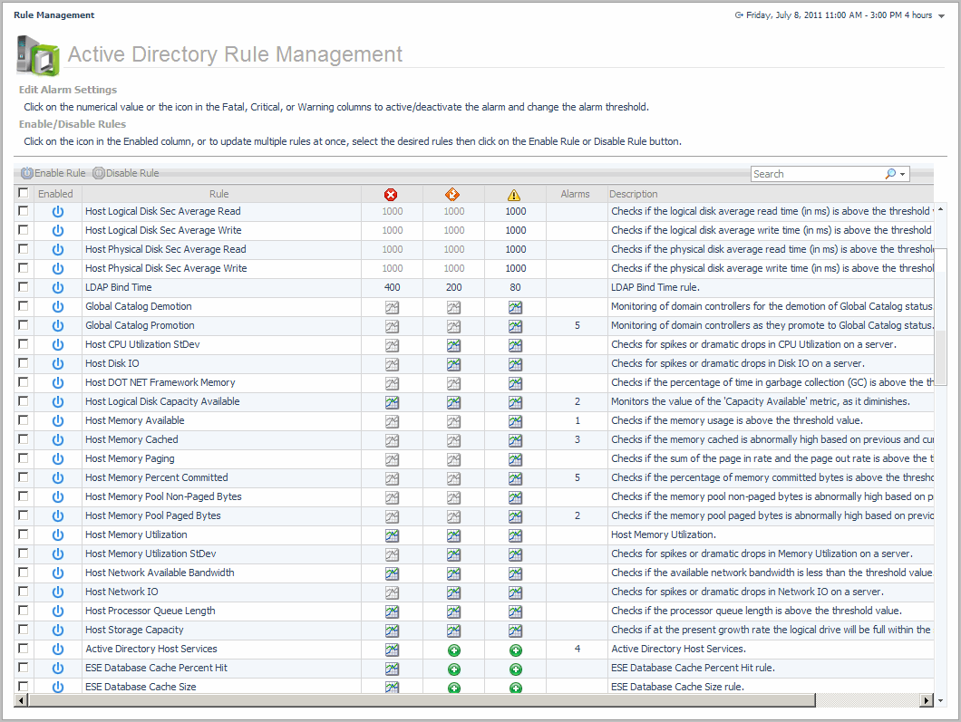Sort by the Rule column header
Screen dimensions: 961x722
pyautogui.click(x=218, y=194)
